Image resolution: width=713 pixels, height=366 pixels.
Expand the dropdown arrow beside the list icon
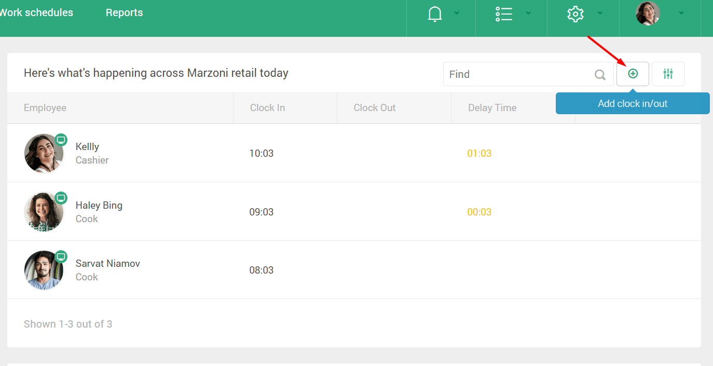(x=528, y=13)
